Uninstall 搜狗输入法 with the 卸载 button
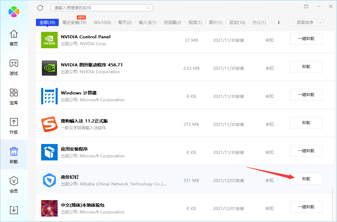337x222 pixels. coord(306,123)
